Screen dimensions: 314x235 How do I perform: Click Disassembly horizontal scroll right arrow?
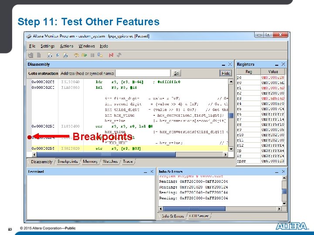[226, 154]
